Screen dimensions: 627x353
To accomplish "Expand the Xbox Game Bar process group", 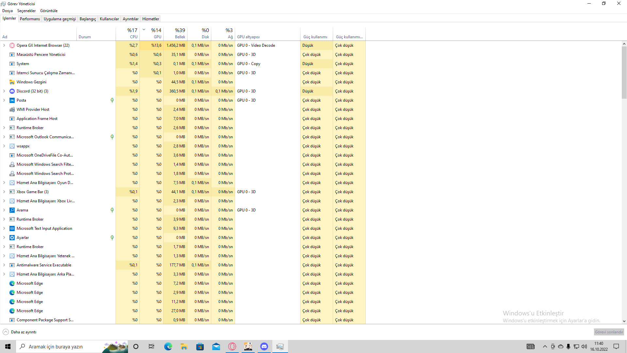I will tap(4, 192).
